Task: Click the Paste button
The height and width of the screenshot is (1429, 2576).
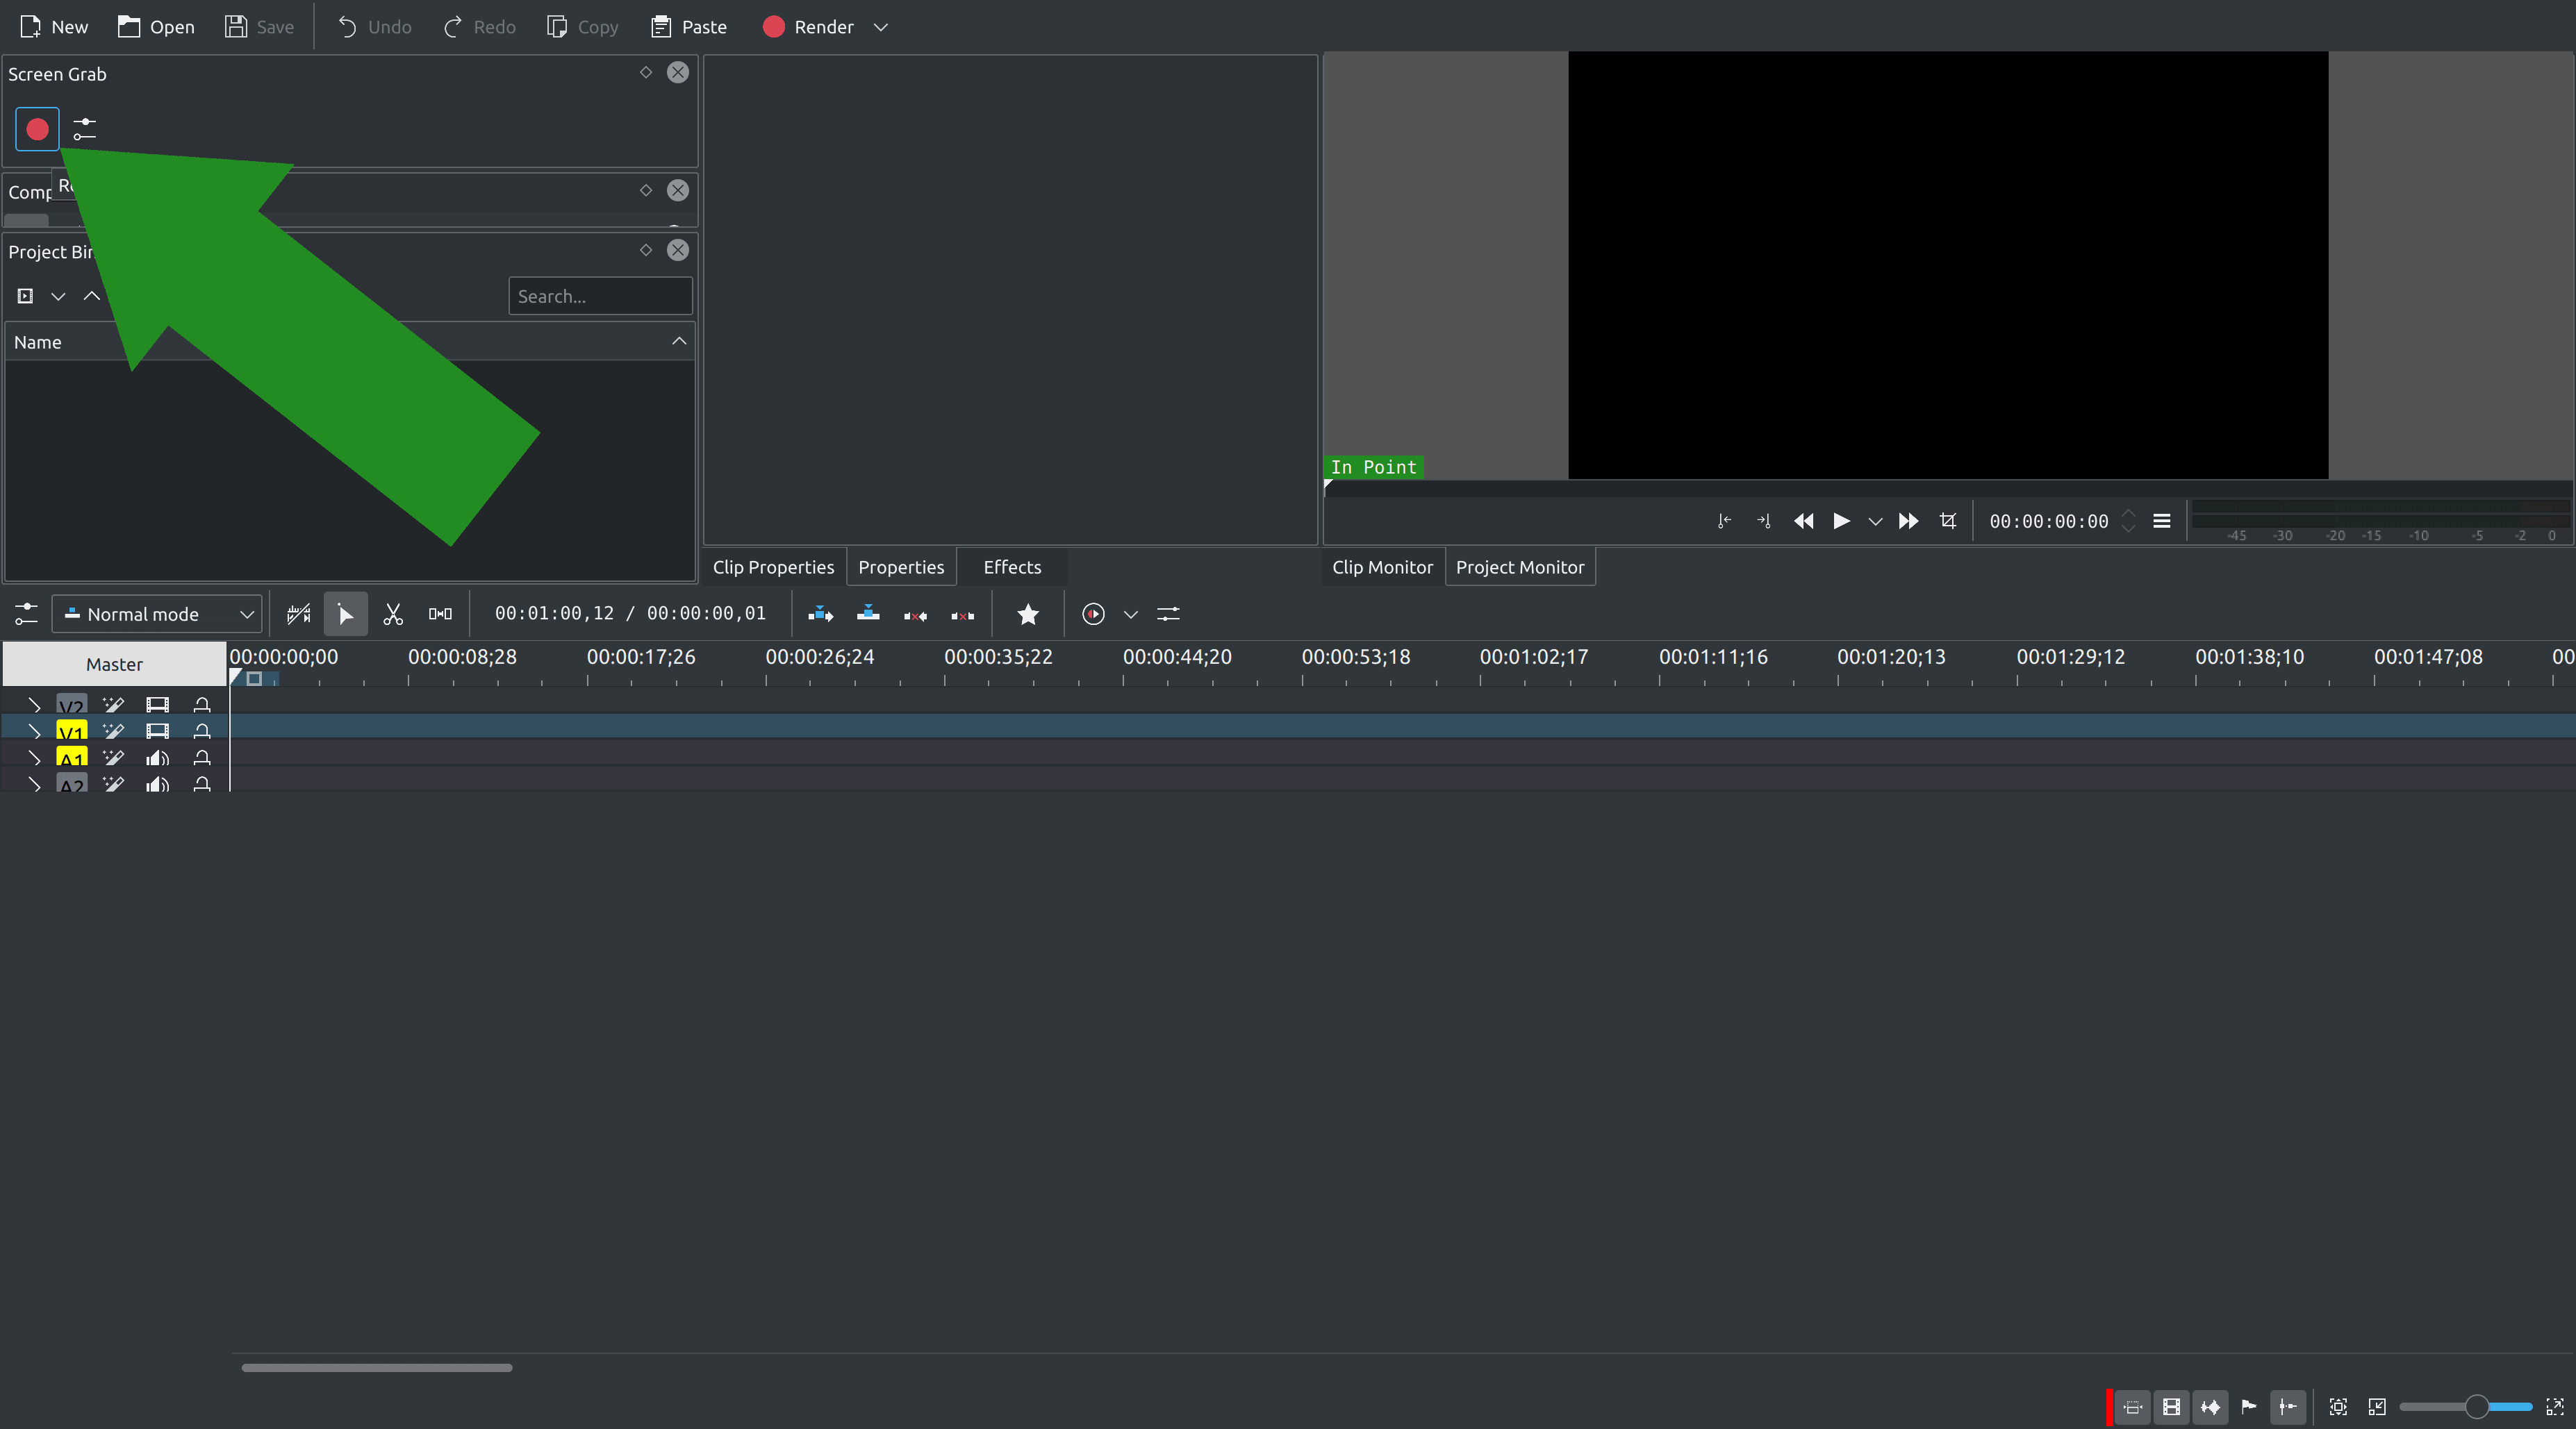Action: tap(689, 27)
